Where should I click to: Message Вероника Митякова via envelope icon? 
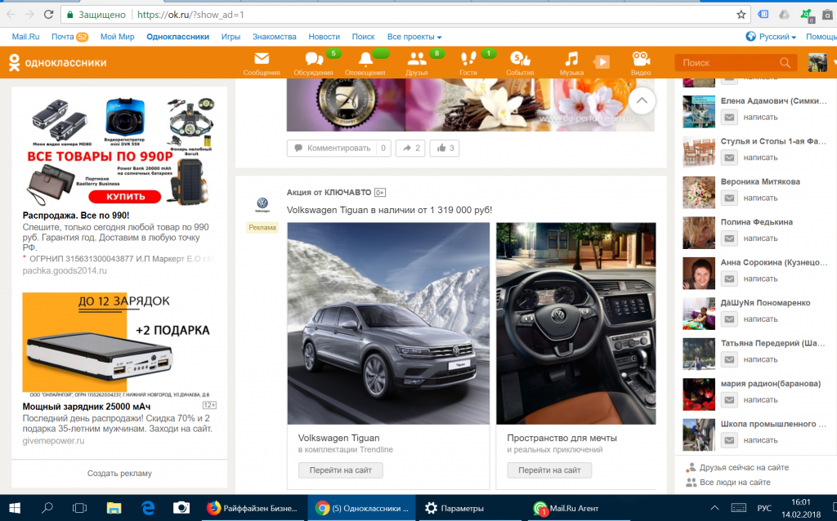coord(729,198)
